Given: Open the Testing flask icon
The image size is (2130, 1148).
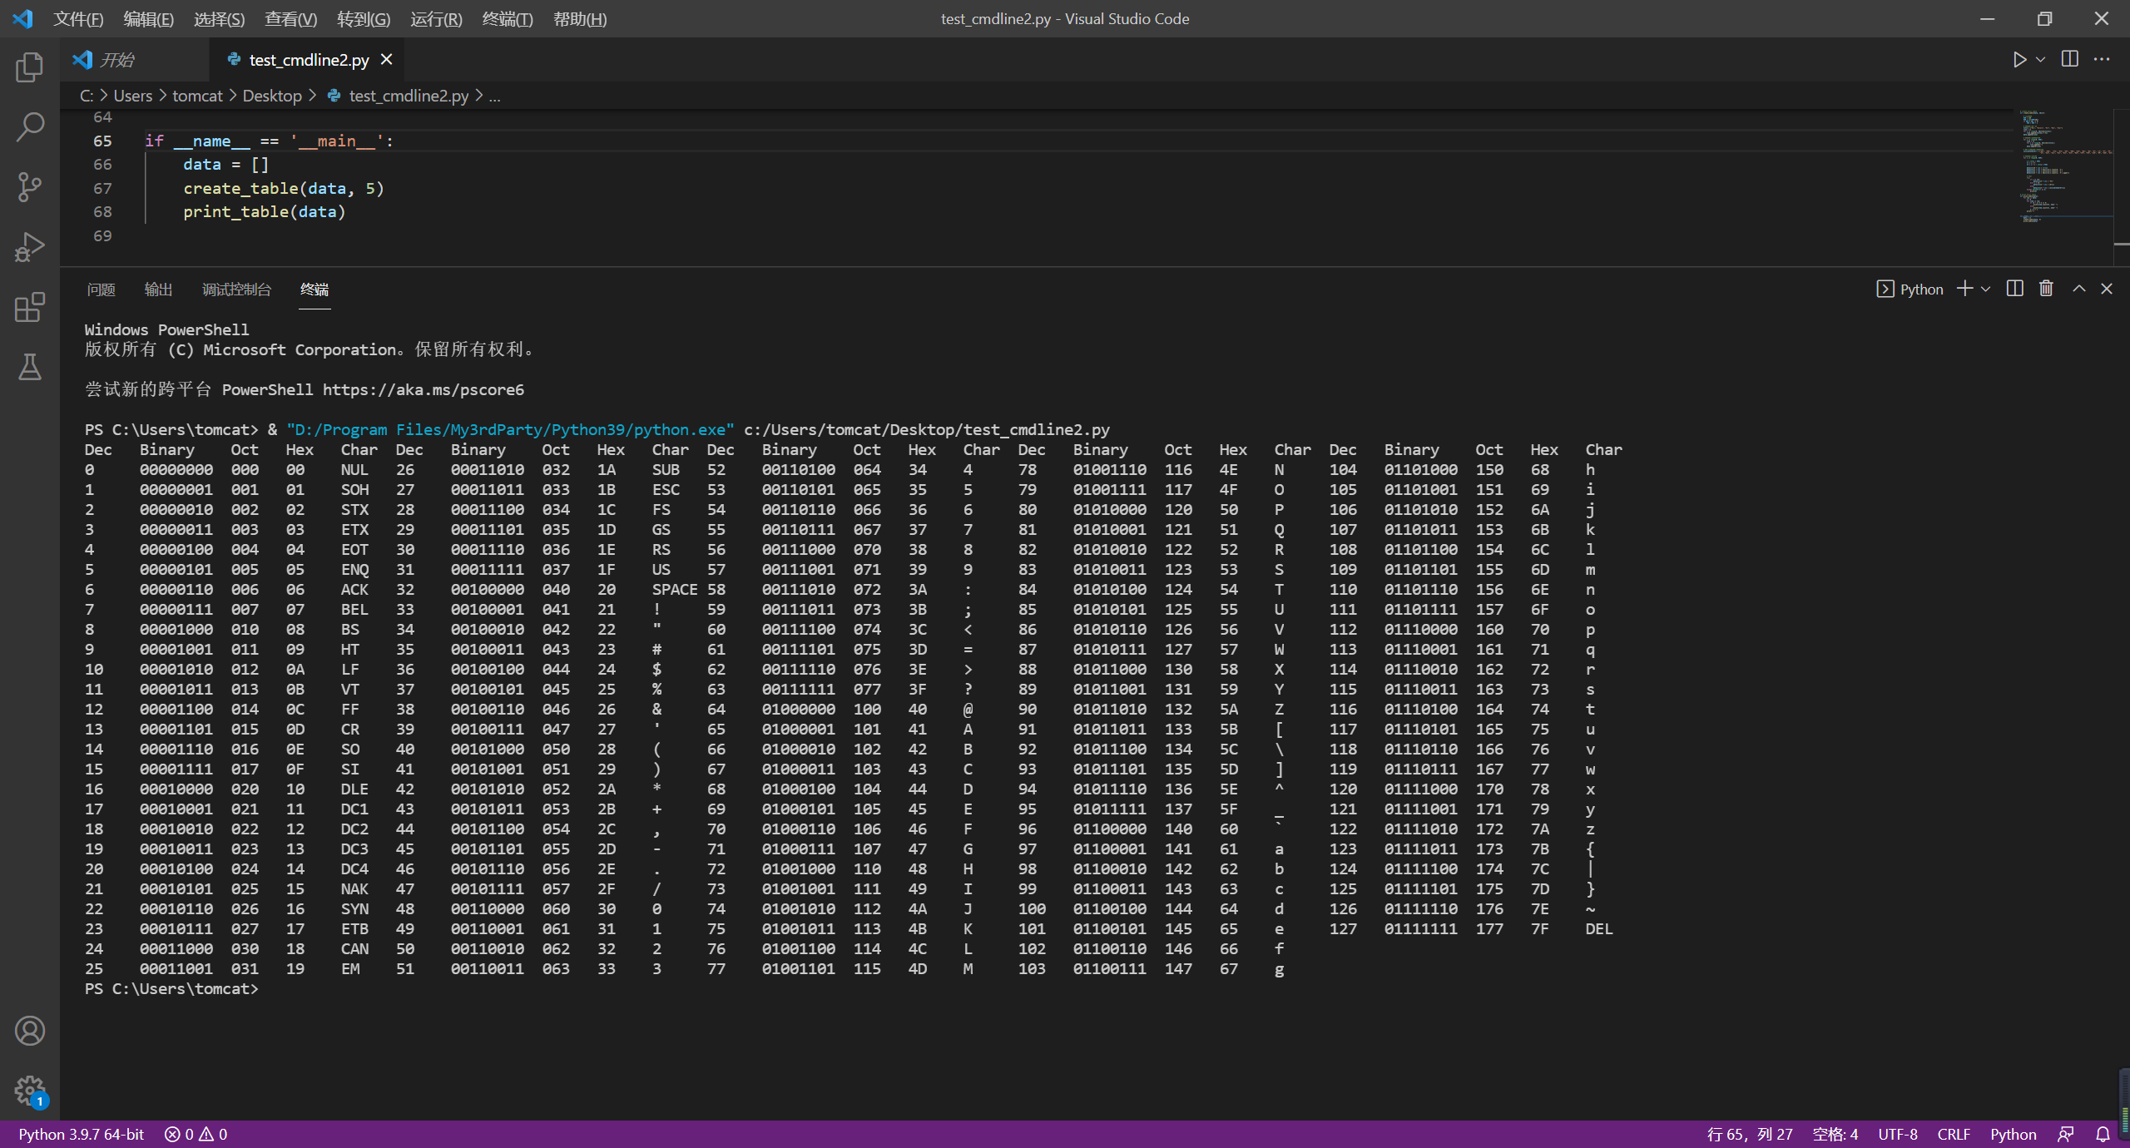Looking at the screenshot, I should click(30, 367).
